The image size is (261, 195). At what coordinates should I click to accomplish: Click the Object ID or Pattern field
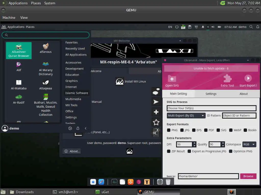point(239,116)
